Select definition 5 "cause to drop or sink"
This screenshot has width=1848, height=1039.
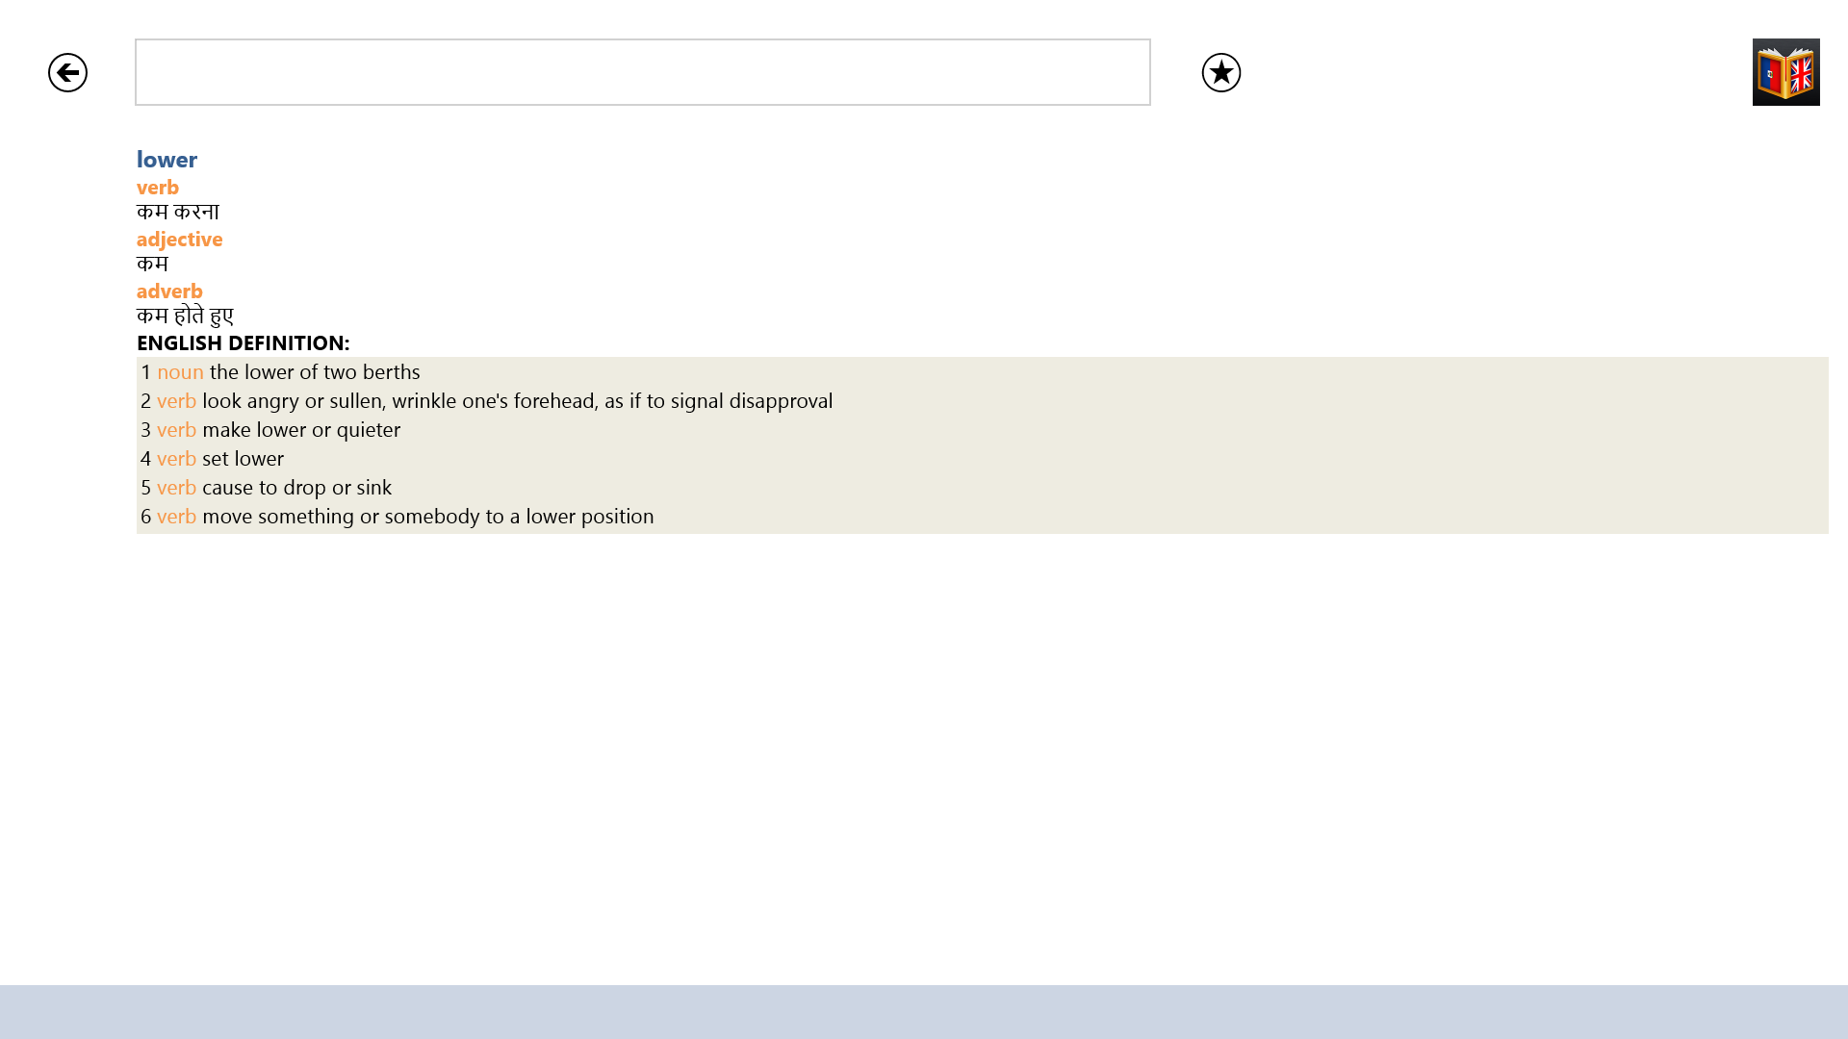[x=296, y=488]
